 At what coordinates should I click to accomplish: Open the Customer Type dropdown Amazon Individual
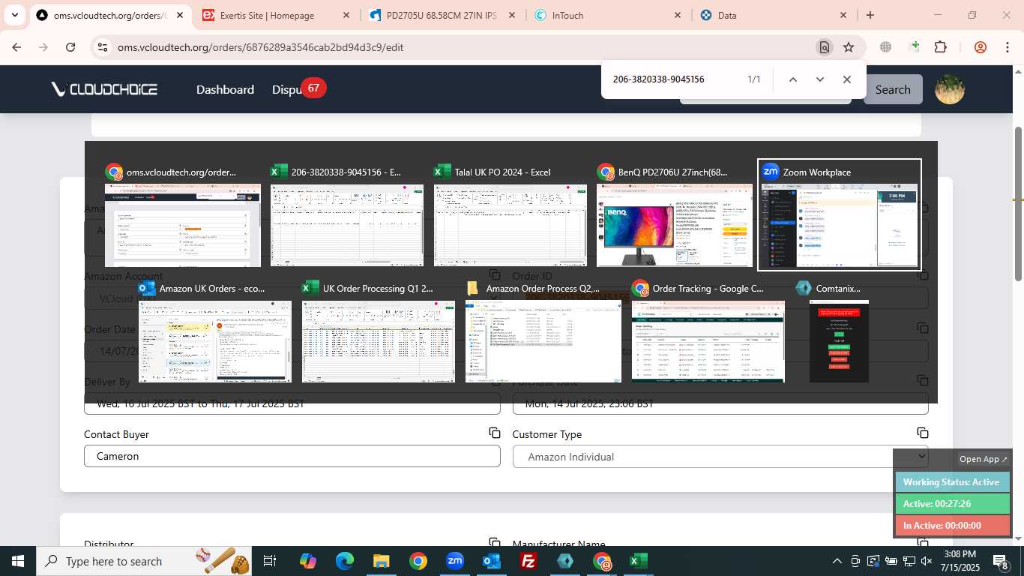pyautogui.click(x=720, y=456)
